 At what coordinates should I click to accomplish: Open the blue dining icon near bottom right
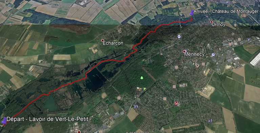click(210, 120)
